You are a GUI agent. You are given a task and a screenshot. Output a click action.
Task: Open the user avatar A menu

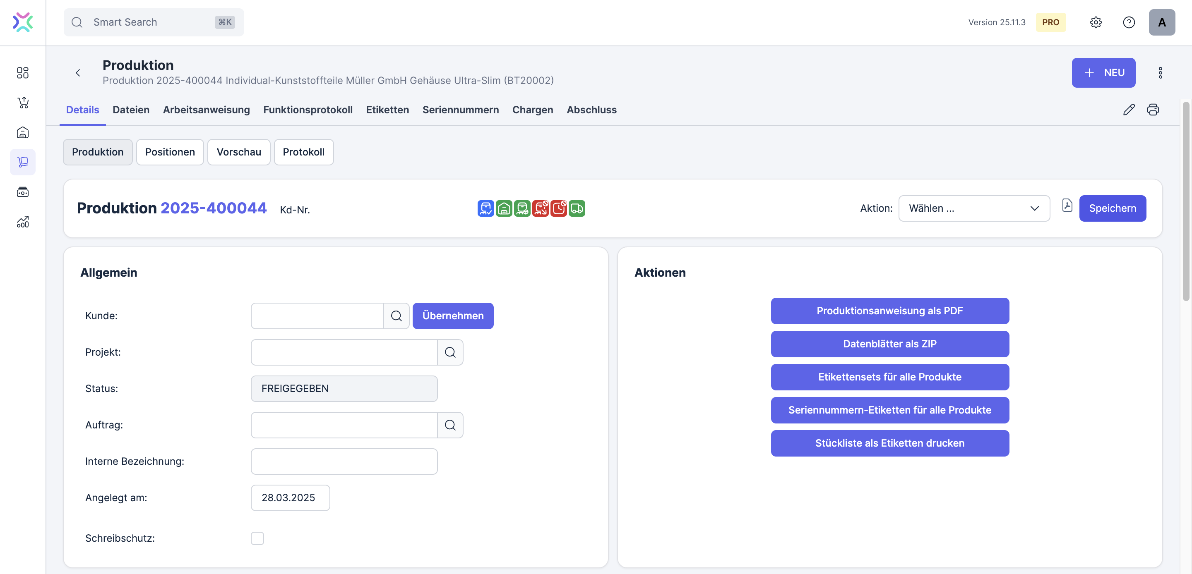tap(1161, 22)
